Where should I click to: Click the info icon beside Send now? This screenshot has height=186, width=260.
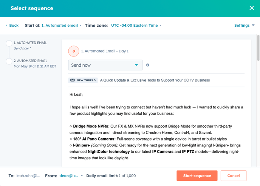pyautogui.click(x=147, y=65)
